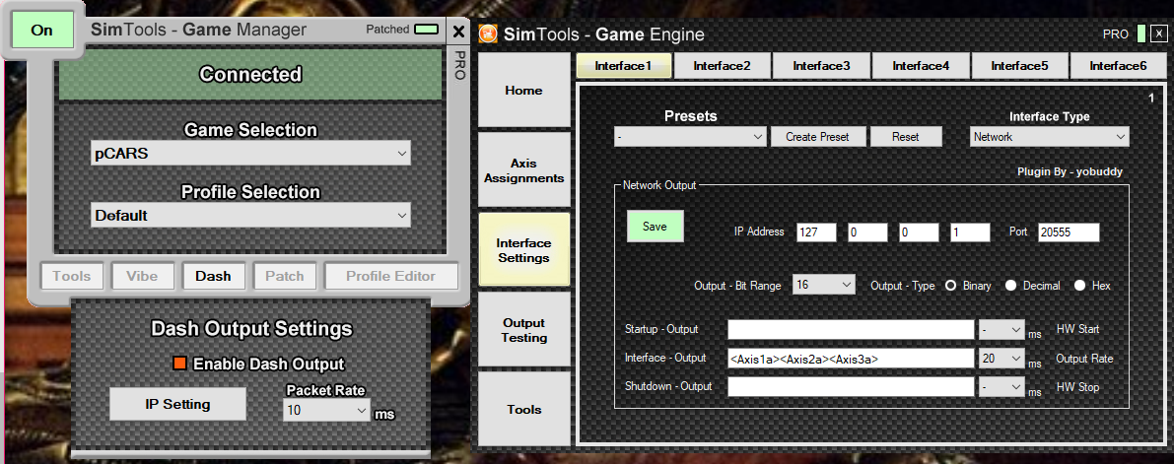Click the green PRO indicator in Game Engine
The height and width of the screenshot is (464, 1174).
pos(1141,33)
